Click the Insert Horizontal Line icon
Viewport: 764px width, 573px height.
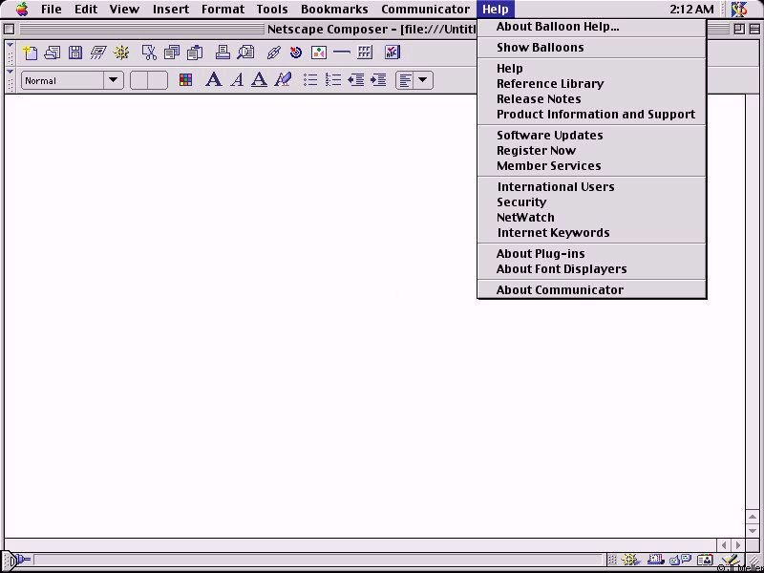pyautogui.click(x=342, y=53)
